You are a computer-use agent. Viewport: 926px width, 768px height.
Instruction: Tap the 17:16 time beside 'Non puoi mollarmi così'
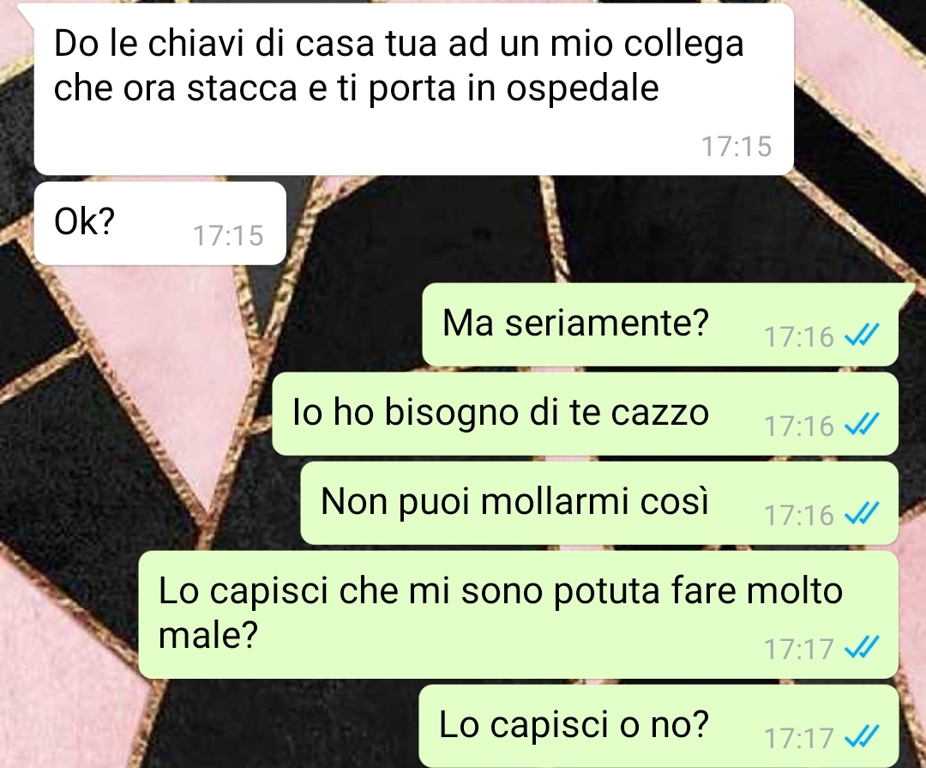(x=799, y=516)
